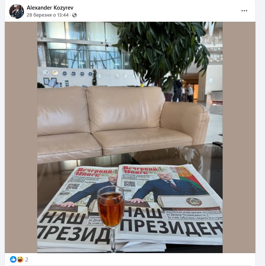
Task: Click the emblem on the right newspaper's podium
Action: 194,202
